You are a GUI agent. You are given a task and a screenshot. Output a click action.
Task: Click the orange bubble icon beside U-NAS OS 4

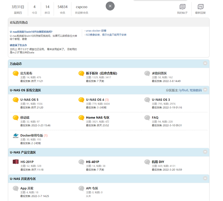[x=81, y=100]
